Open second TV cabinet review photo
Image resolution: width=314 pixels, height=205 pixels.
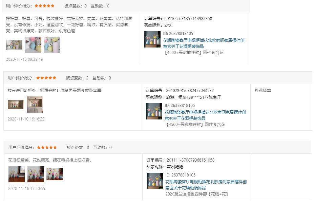(36, 174)
